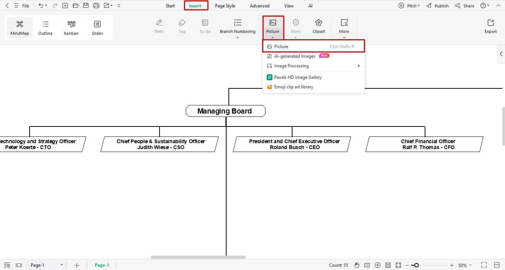The height and width of the screenshot is (270, 505).
Task: Switch to Slides view mode
Action: coord(97,28)
